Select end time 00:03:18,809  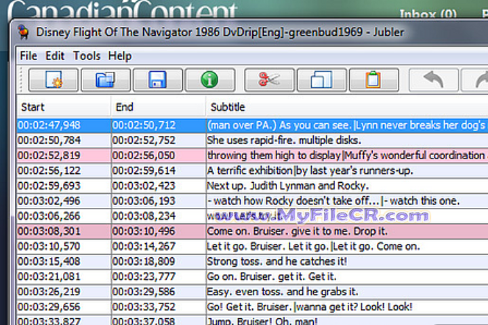tap(144, 261)
